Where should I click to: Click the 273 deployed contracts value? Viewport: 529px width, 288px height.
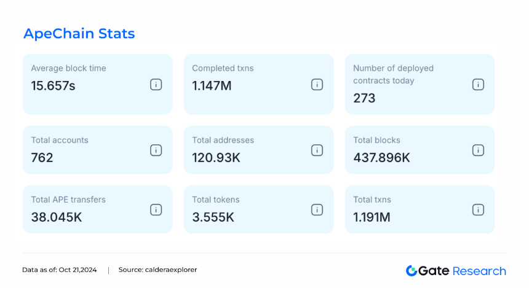click(x=364, y=98)
